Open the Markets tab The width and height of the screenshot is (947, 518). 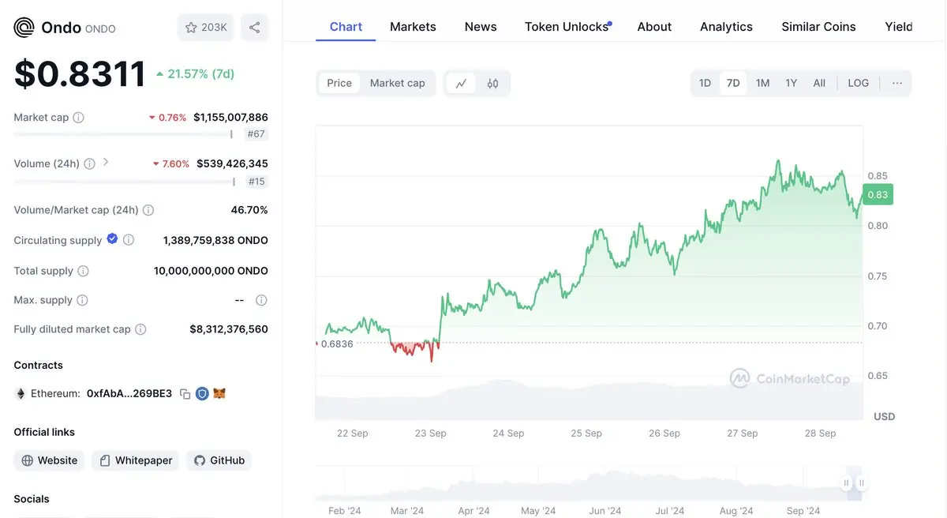point(413,27)
